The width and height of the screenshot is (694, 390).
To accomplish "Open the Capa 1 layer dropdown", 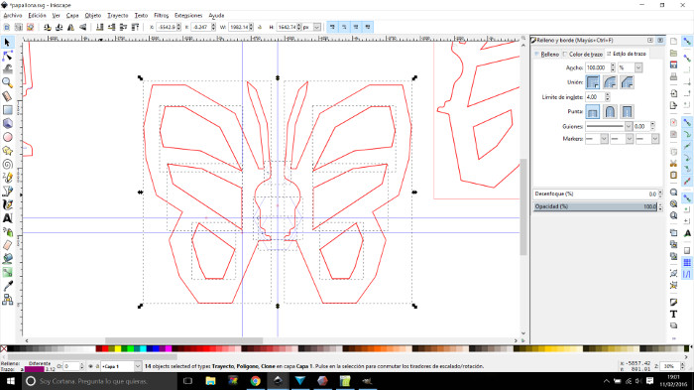I will click(121, 366).
